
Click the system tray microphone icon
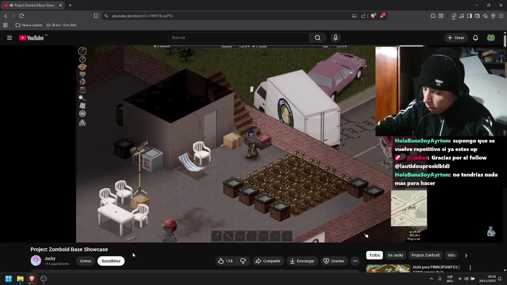click(440, 279)
